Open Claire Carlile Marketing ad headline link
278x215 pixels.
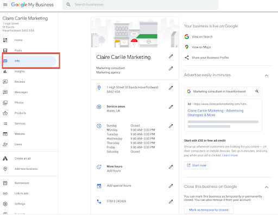[216, 113]
